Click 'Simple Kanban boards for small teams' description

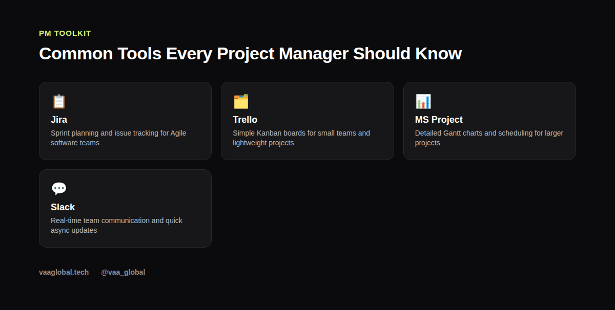[x=301, y=138]
